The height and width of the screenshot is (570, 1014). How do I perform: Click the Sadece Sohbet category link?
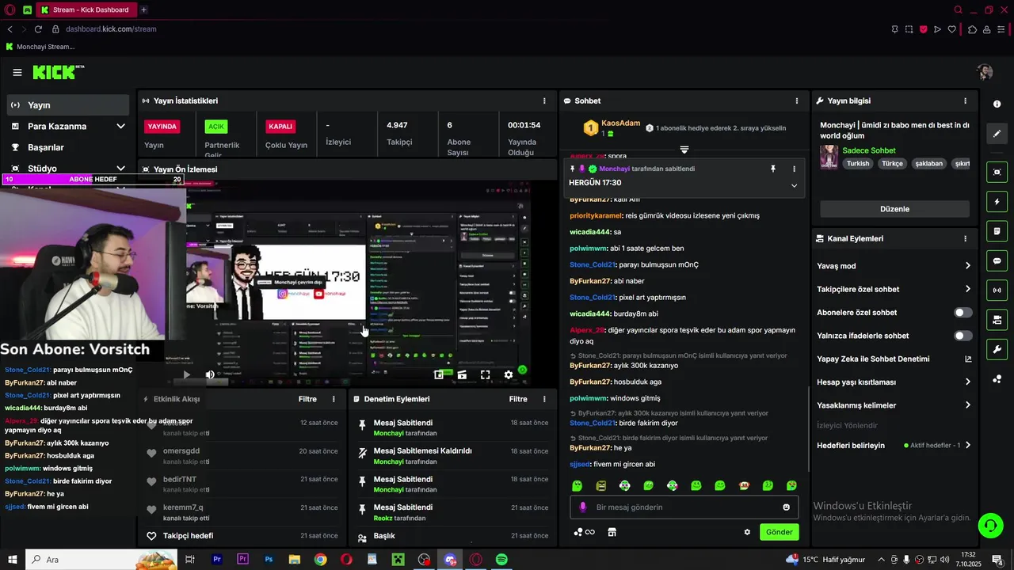(869, 150)
